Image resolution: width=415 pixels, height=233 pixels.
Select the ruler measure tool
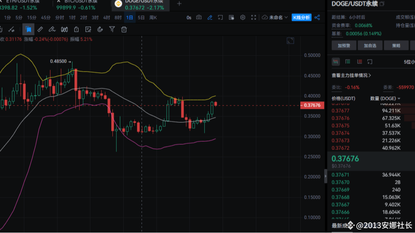(x=40, y=29)
